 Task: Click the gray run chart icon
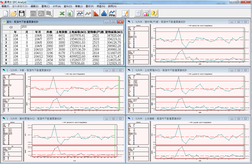point(88,13)
